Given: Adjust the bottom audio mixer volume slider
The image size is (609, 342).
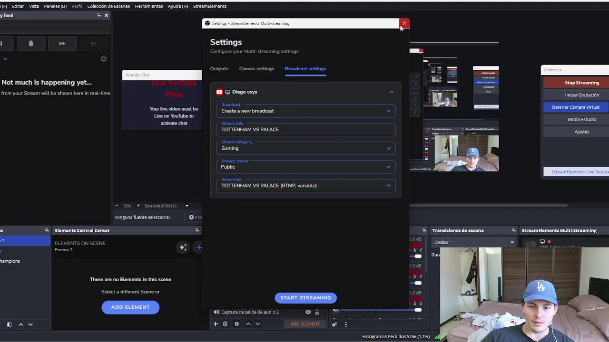Looking at the screenshot, I should tap(418, 310).
